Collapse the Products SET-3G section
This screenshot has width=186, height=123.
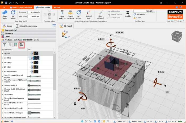click(29, 40)
